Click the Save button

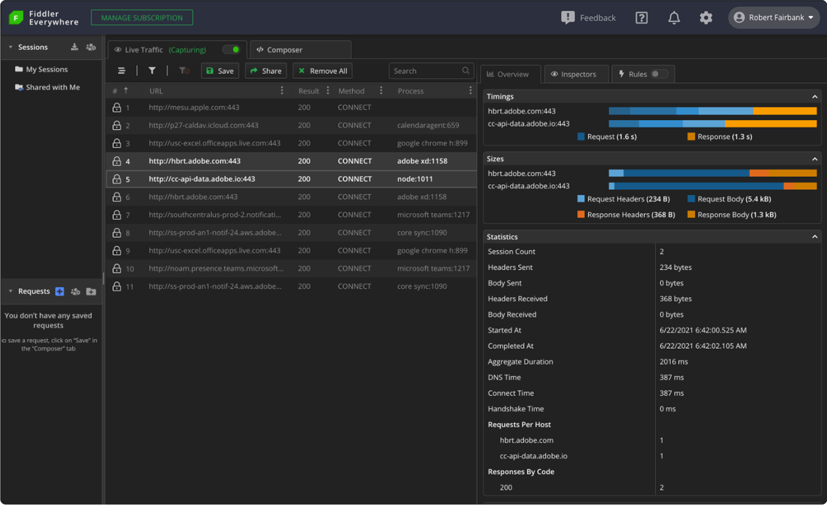click(220, 71)
